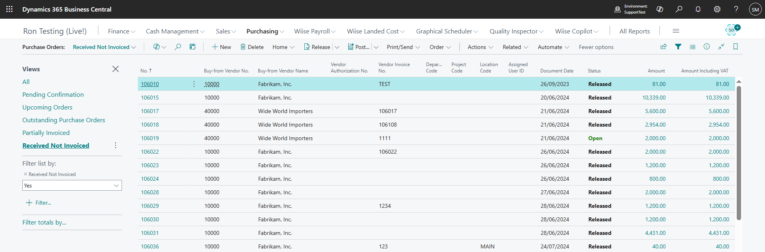765x252 pixels.
Task: Post the selected purchase order
Action: [x=359, y=47]
